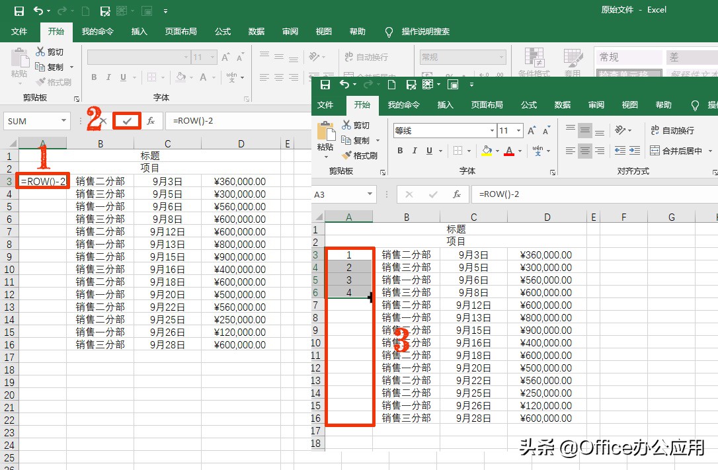
Task: Copy selection with 复制 in front window
Action: point(356,140)
